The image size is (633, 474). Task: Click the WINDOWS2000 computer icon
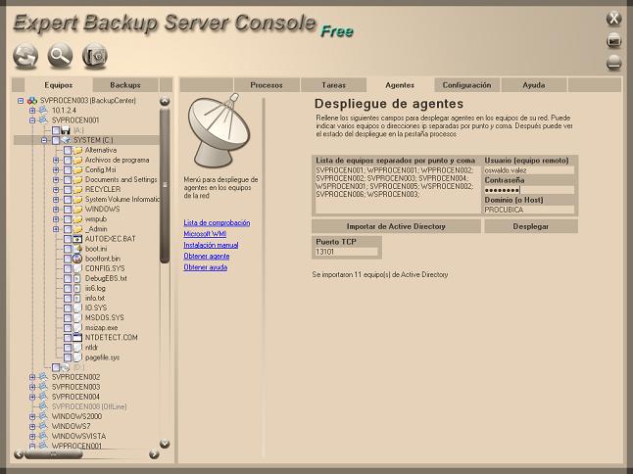pyautogui.click(x=43, y=416)
